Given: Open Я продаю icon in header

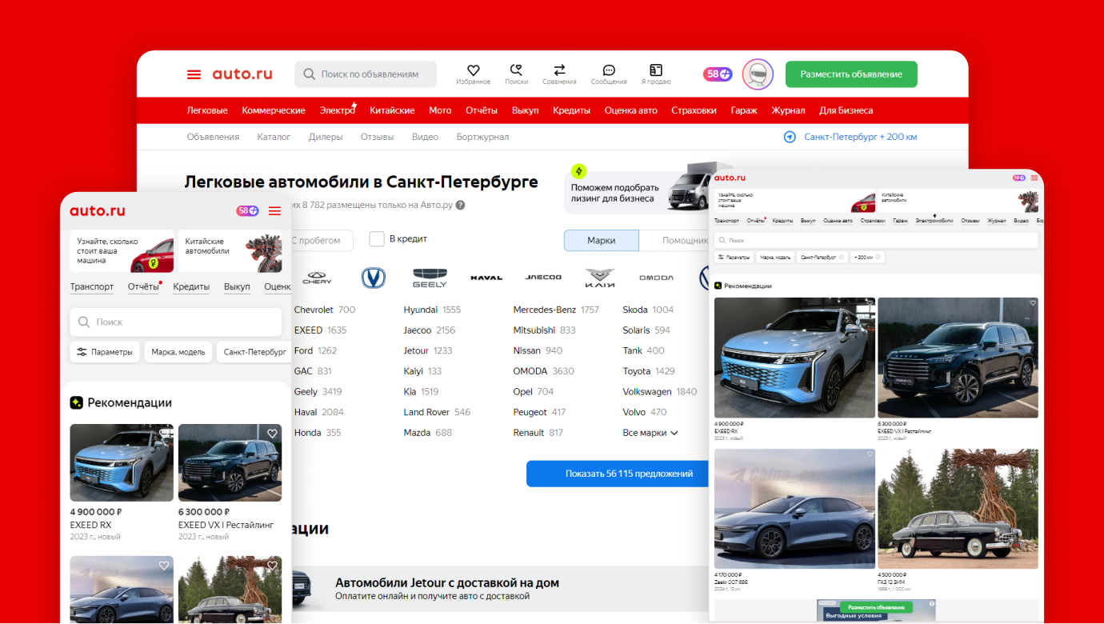Looking at the screenshot, I should click(x=656, y=70).
